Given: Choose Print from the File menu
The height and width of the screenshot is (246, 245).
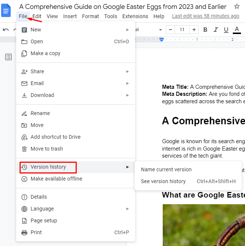Looking at the screenshot, I should click(76, 233).
